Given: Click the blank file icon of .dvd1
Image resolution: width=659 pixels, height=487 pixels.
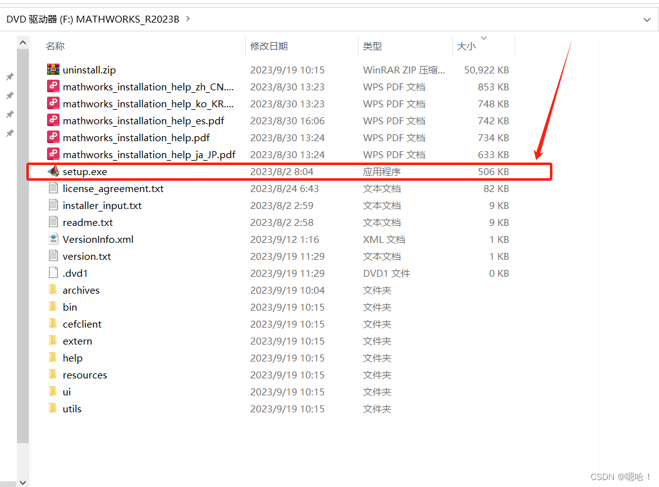Looking at the screenshot, I should pyautogui.click(x=53, y=272).
